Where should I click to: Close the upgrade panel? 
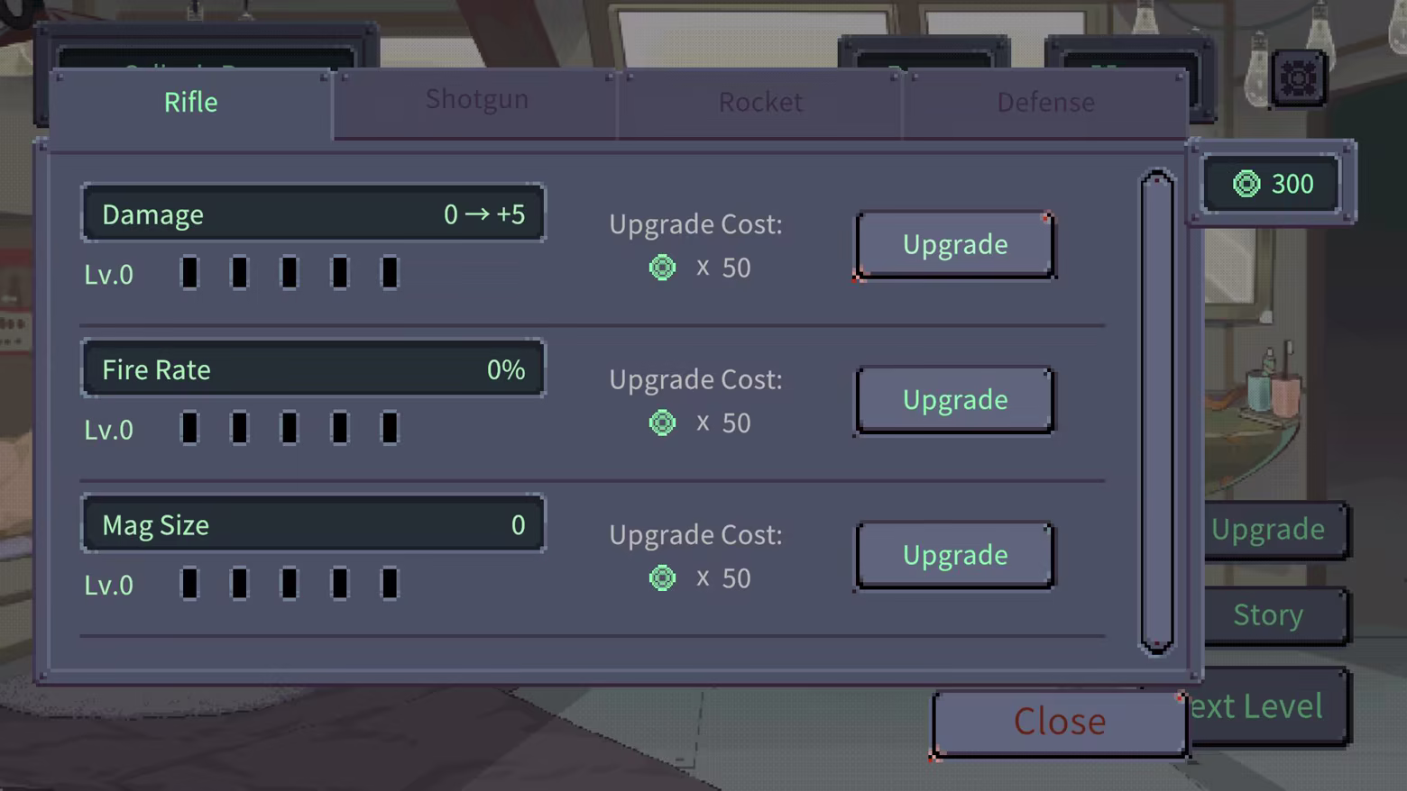point(1060,723)
